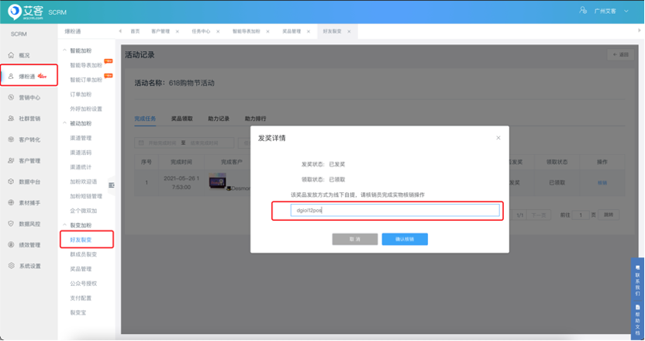The image size is (645, 341).
Task: Open 系统设置 settings icon in sidebar
Action: click(x=11, y=266)
